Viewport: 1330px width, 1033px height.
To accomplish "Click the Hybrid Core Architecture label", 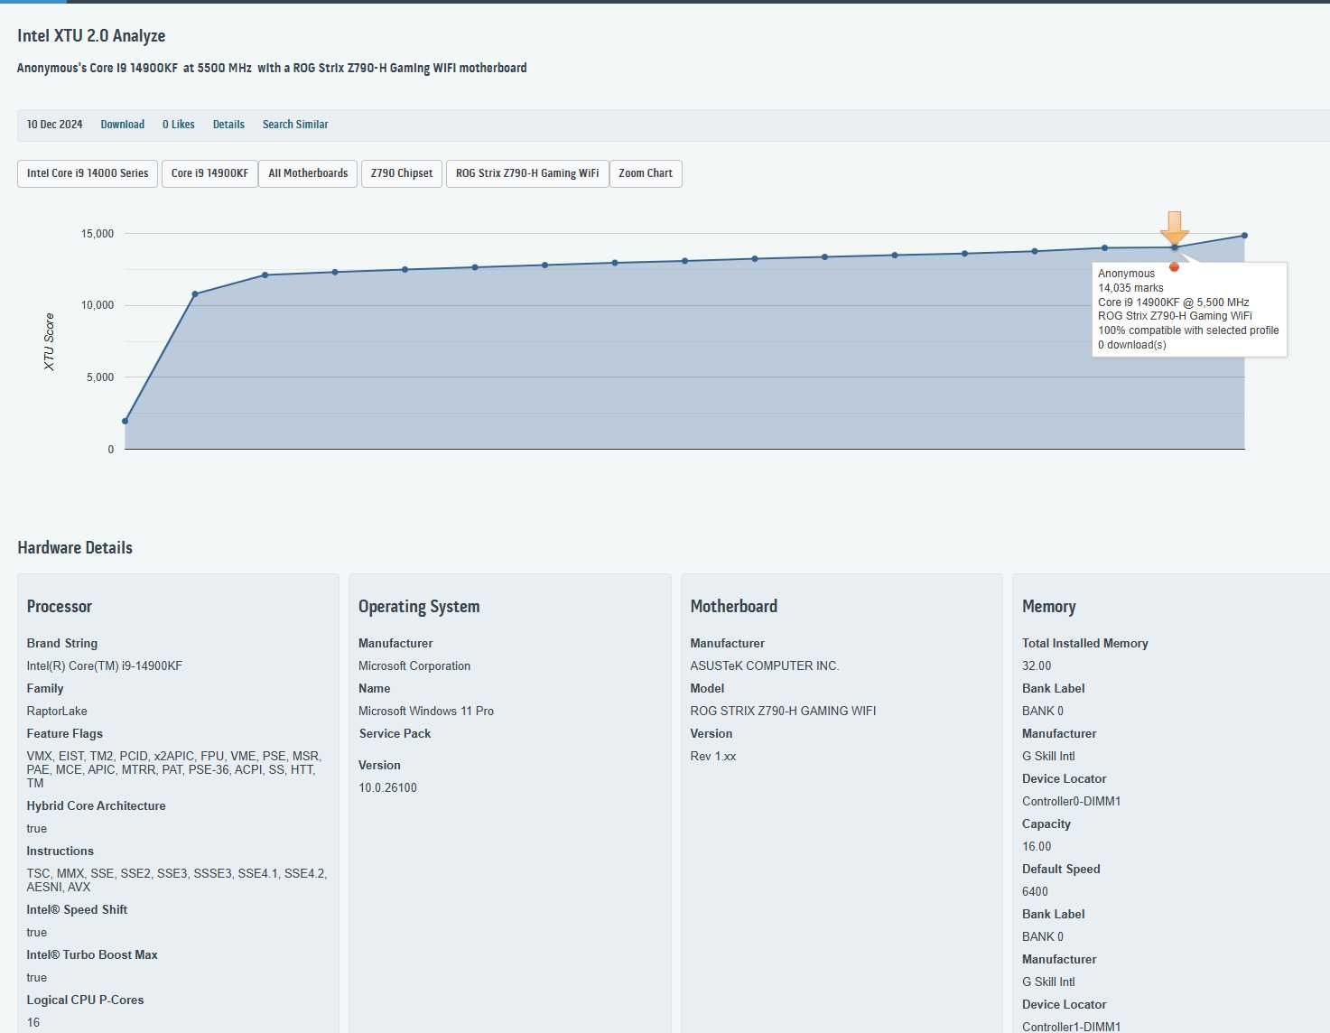I will click(96, 805).
